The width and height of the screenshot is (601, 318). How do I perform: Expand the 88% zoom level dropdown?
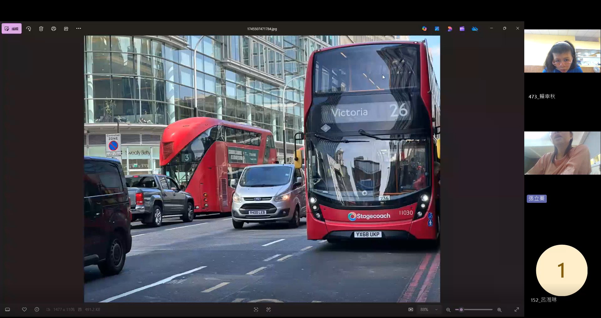coord(436,310)
